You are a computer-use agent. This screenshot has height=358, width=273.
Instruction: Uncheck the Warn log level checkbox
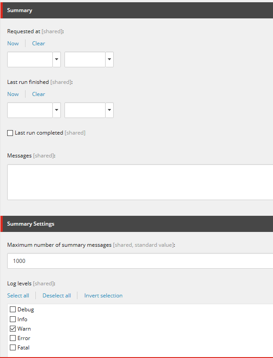point(13,329)
